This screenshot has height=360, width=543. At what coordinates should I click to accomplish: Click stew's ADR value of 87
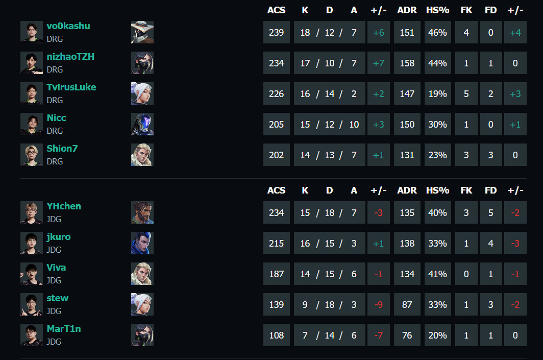tap(407, 305)
